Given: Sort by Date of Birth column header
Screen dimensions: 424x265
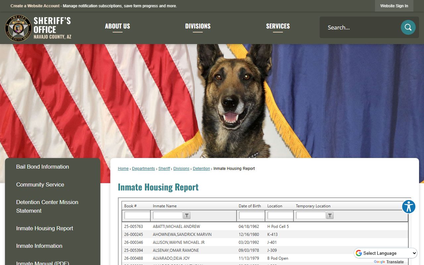Looking at the screenshot, I should pos(250,206).
